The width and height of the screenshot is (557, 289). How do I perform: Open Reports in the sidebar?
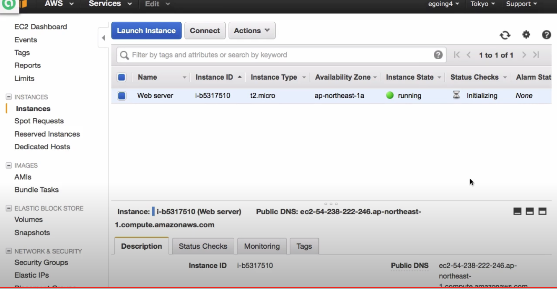point(28,65)
